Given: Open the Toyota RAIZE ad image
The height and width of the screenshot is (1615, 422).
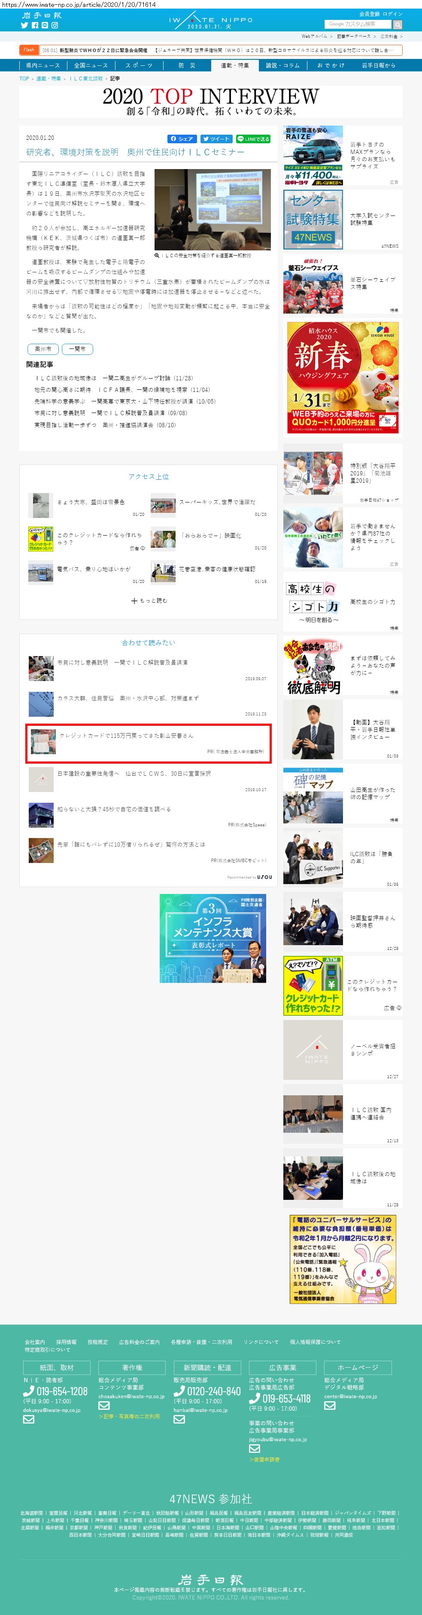Looking at the screenshot, I should tap(313, 155).
